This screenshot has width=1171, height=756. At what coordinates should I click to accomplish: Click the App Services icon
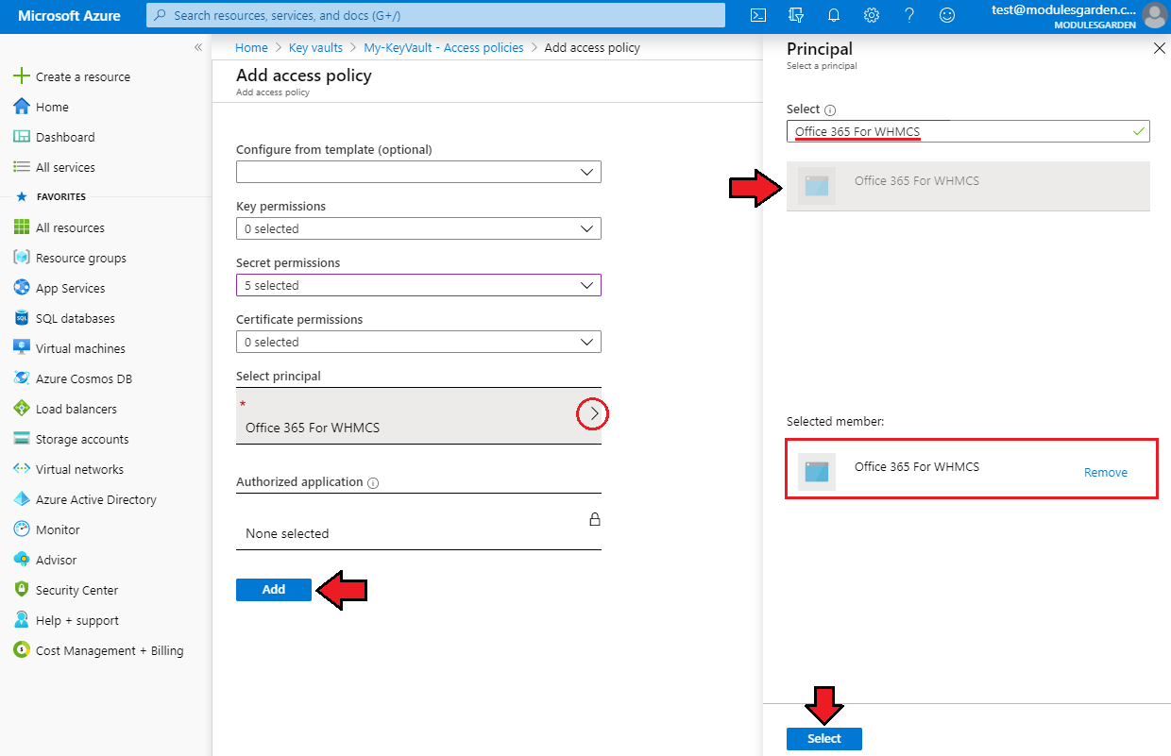(x=22, y=288)
